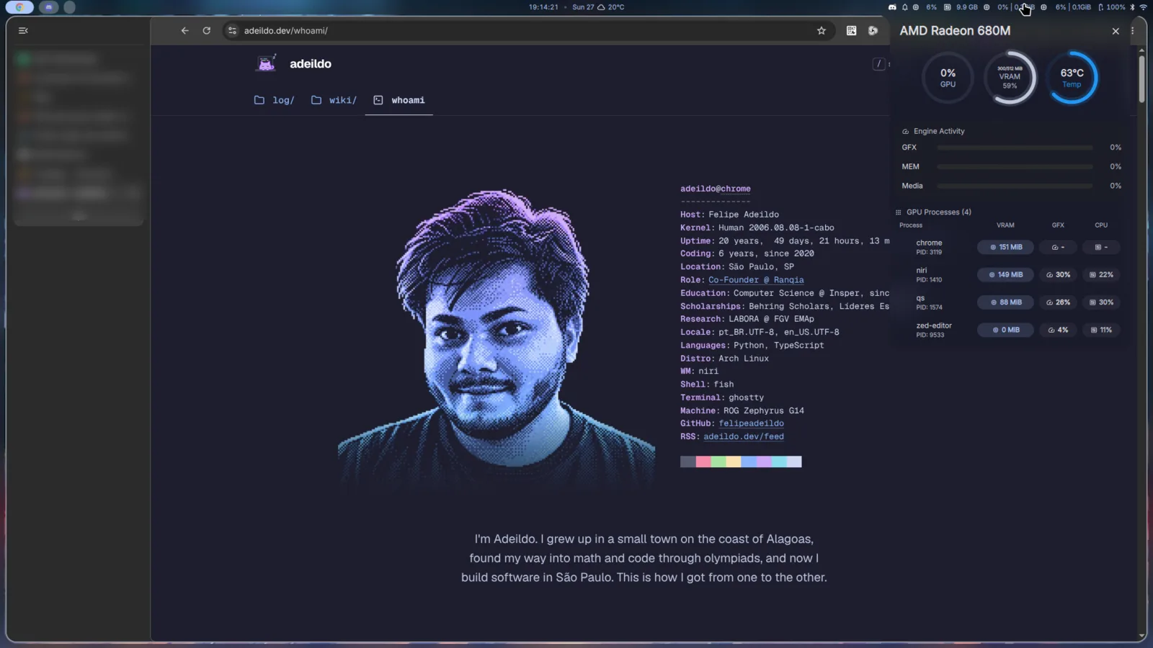Select the whoami tab
The height and width of the screenshot is (648, 1153).
399,100
